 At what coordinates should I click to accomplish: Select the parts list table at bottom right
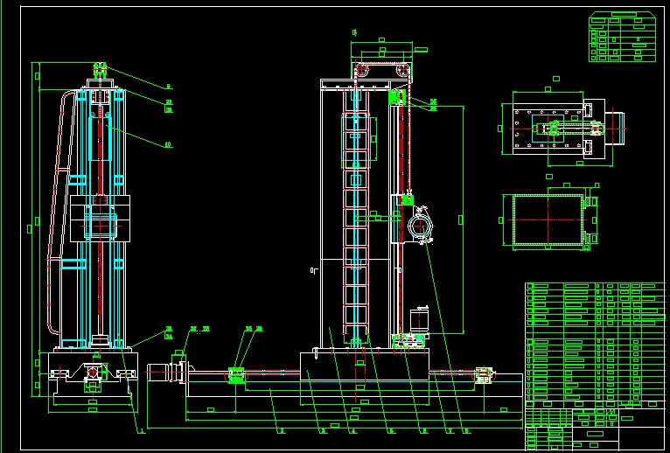594,344
